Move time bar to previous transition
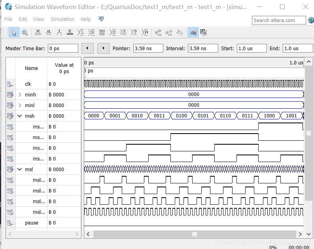314x249 pixels. (x=87, y=48)
